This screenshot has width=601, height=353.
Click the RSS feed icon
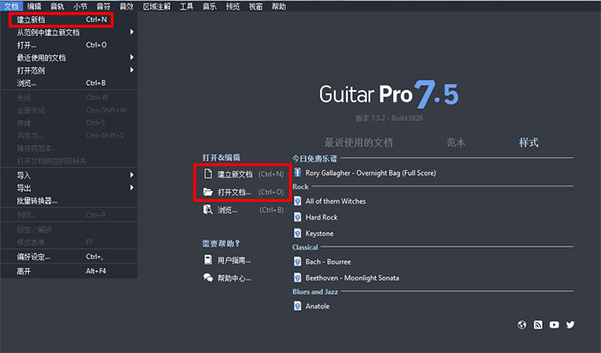click(537, 325)
